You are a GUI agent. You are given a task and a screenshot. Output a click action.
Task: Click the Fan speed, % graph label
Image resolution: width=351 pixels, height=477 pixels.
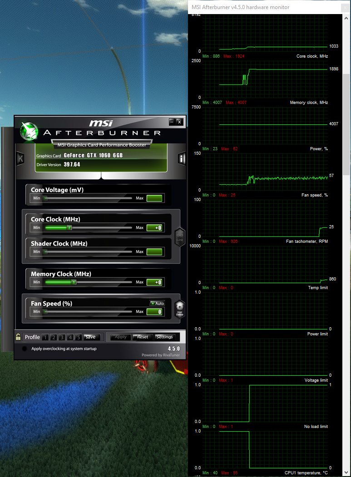pos(315,195)
